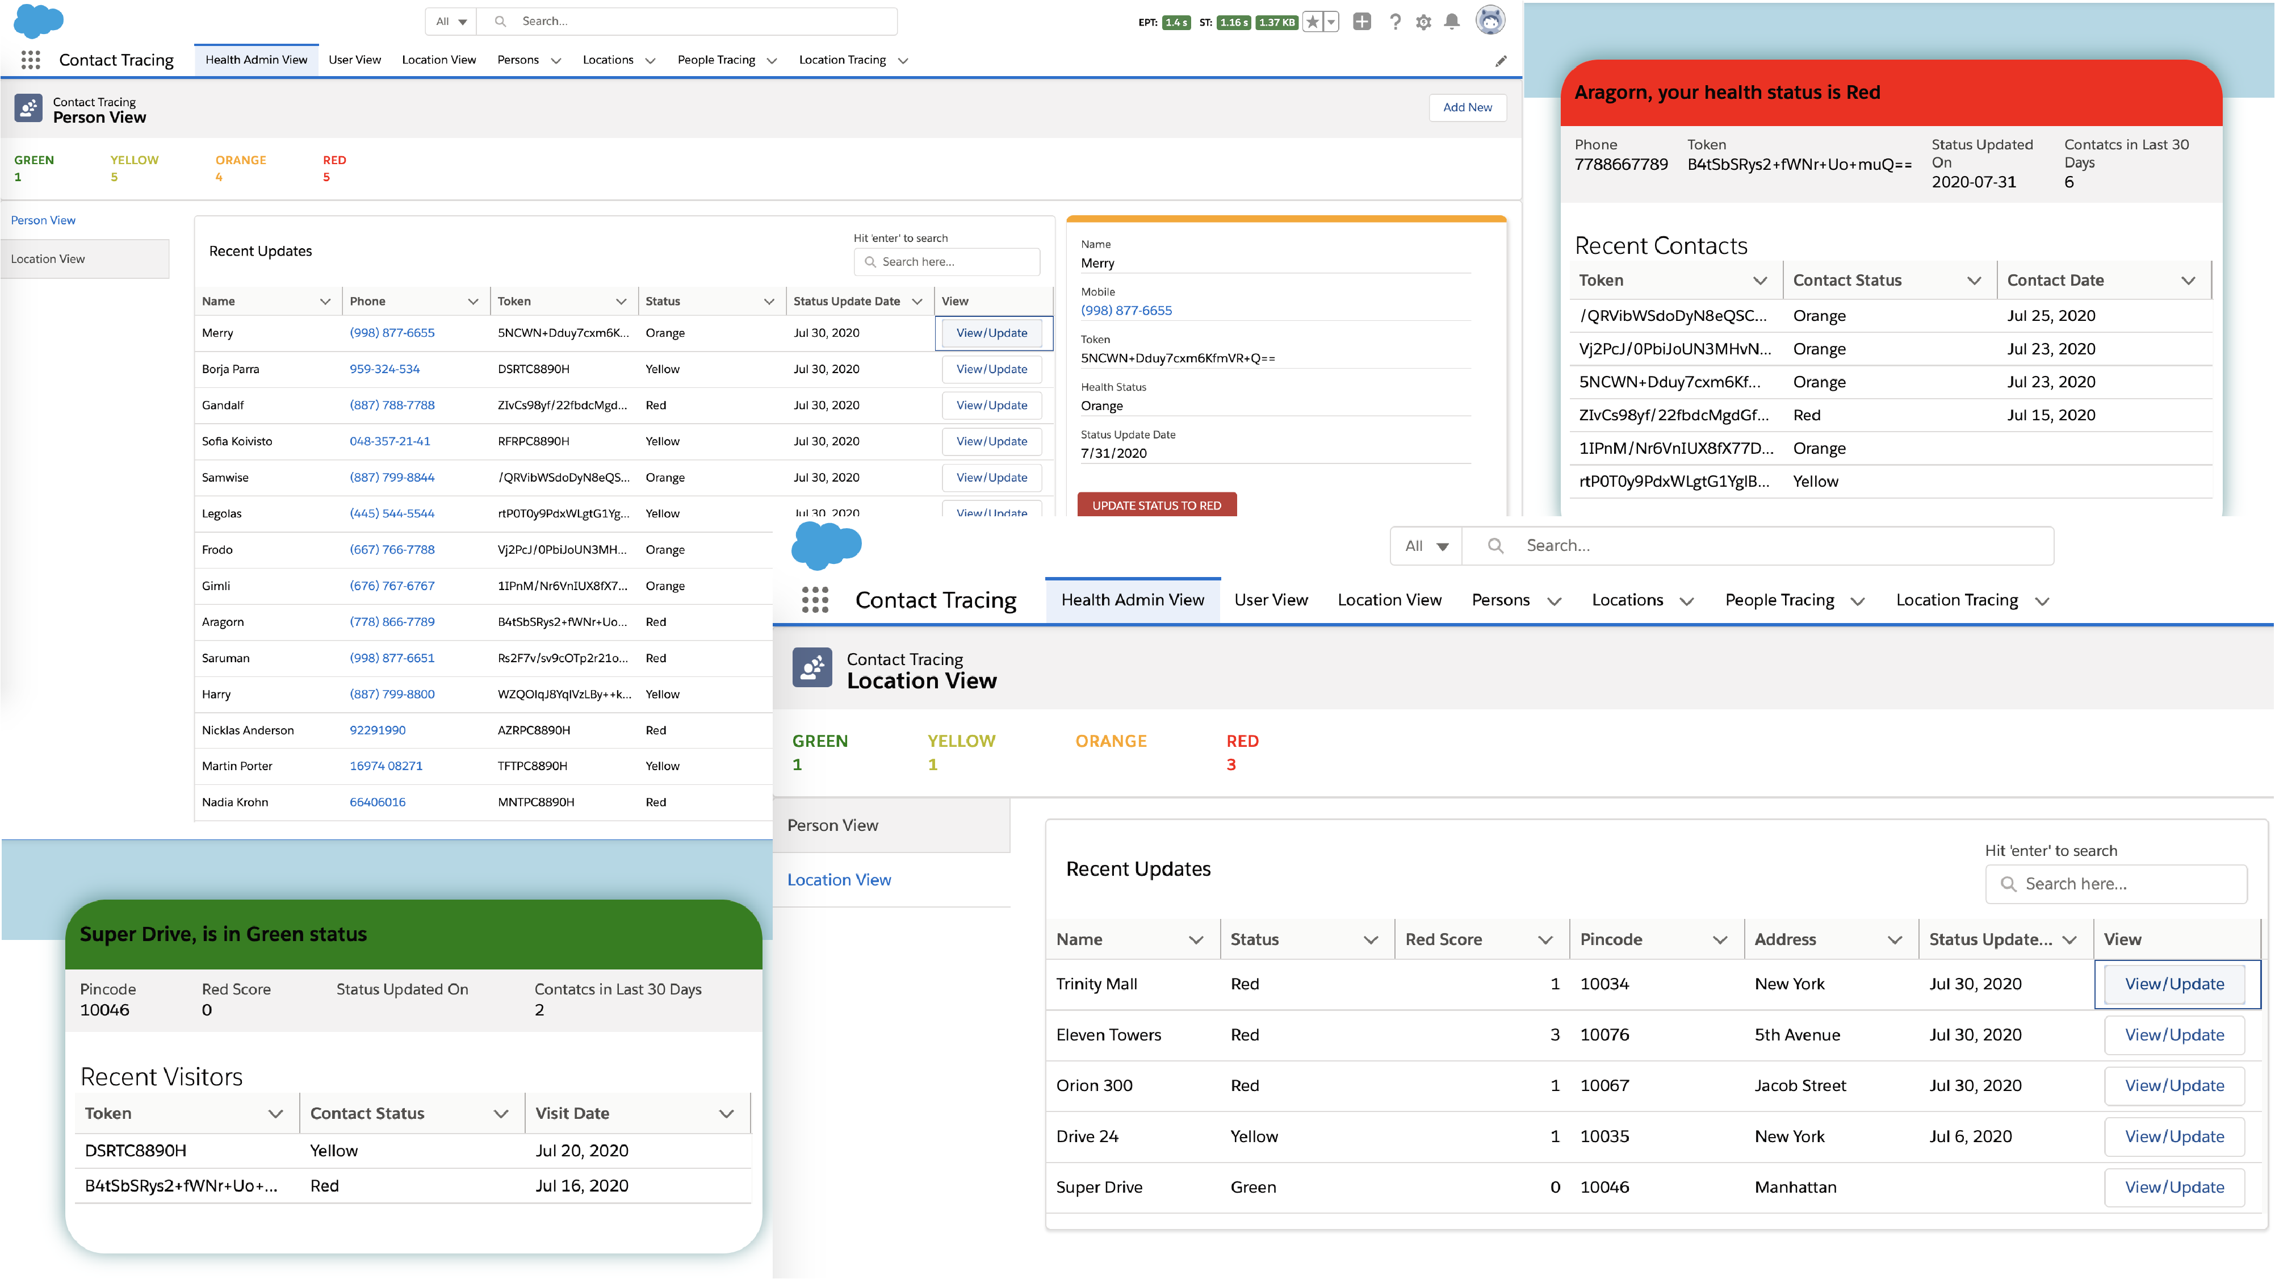Click View/Update for Super Drive
The image size is (2275, 1279).
[2175, 1187]
